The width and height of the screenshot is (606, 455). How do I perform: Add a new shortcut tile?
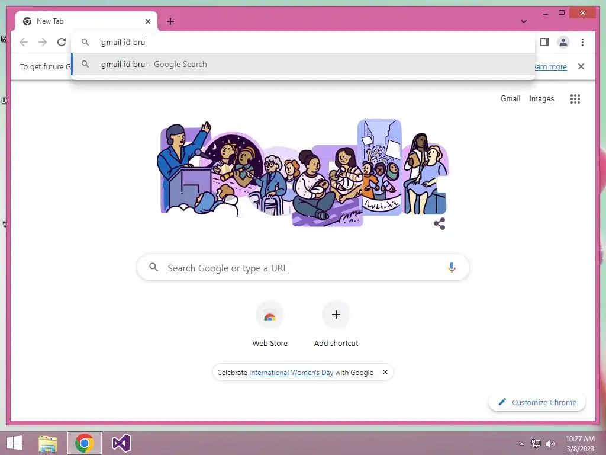[x=336, y=324]
